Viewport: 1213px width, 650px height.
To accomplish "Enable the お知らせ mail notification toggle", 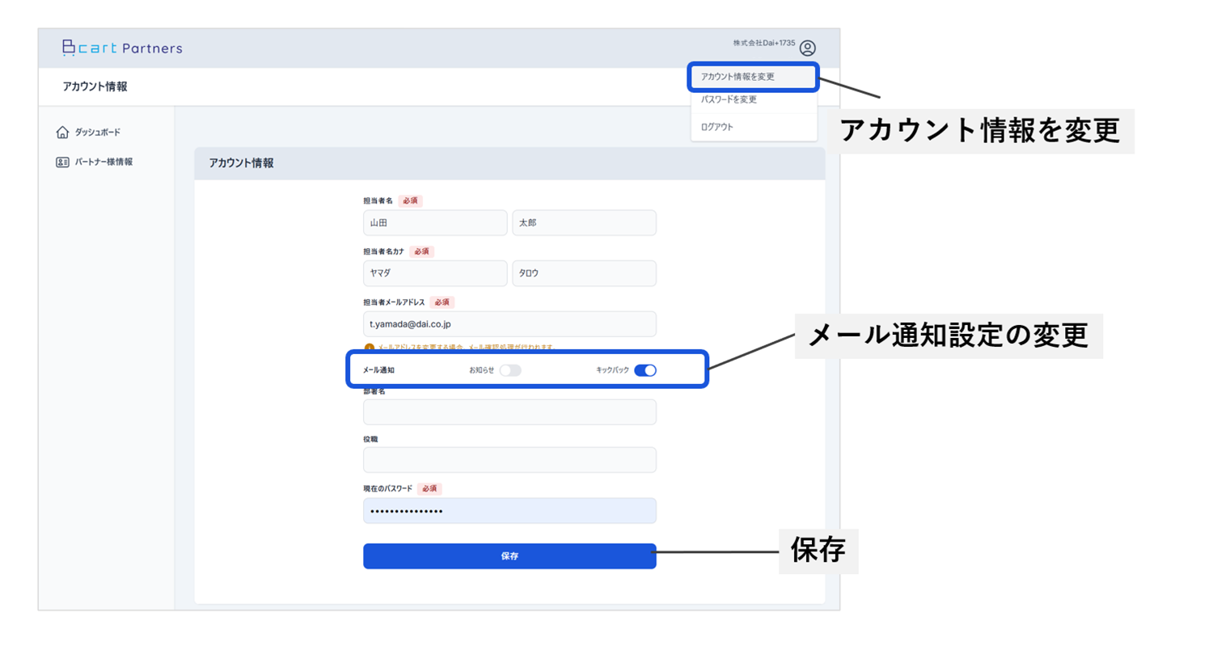I will 510,370.
